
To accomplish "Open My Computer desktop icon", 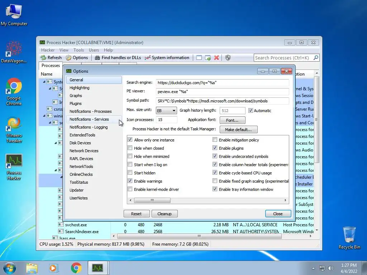I will click(x=14, y=14).
